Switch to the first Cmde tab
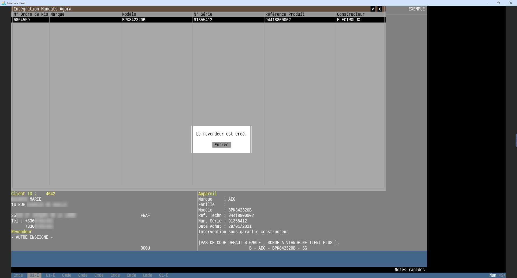Screen dimensions: 517x278 [18, 275]
